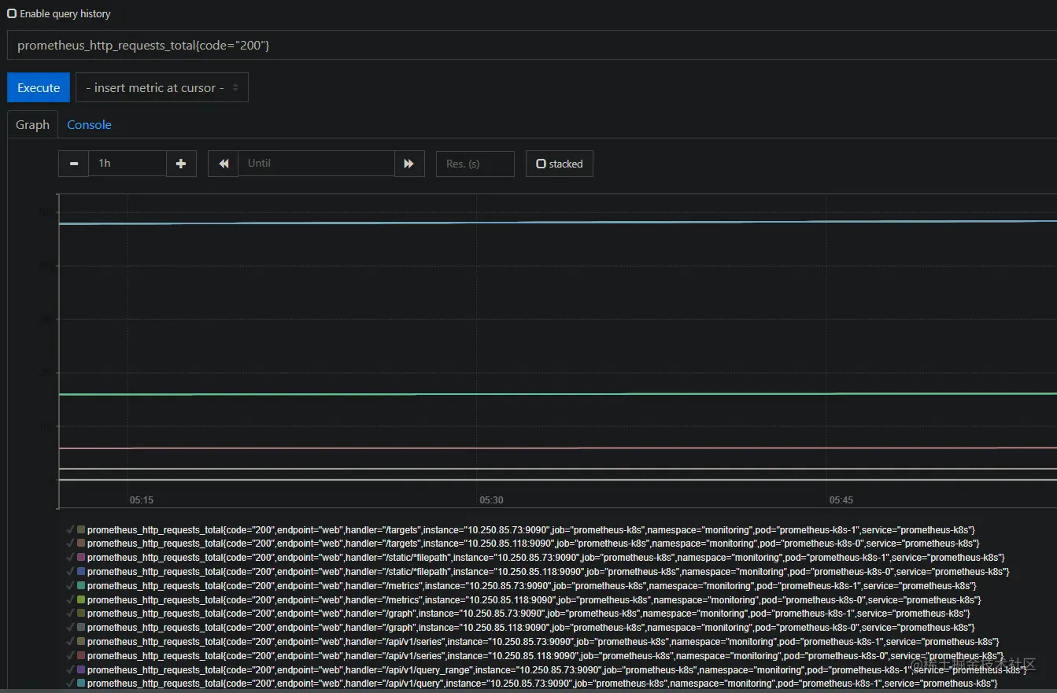The width and height of the screenshot is (1057, 693).
Task: Switch to the Console tab
Action: coord(89,124)
